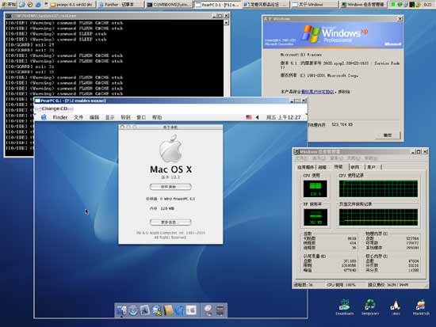Open the 文件 (File) menu in Finder
436x327 pixels.
click(x=78, y=117)
